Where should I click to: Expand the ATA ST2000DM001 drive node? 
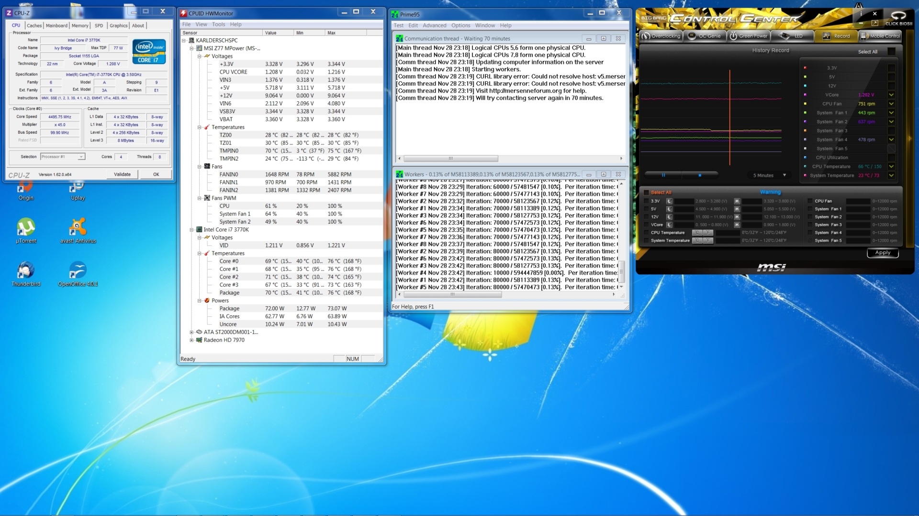tap(191, 333)
